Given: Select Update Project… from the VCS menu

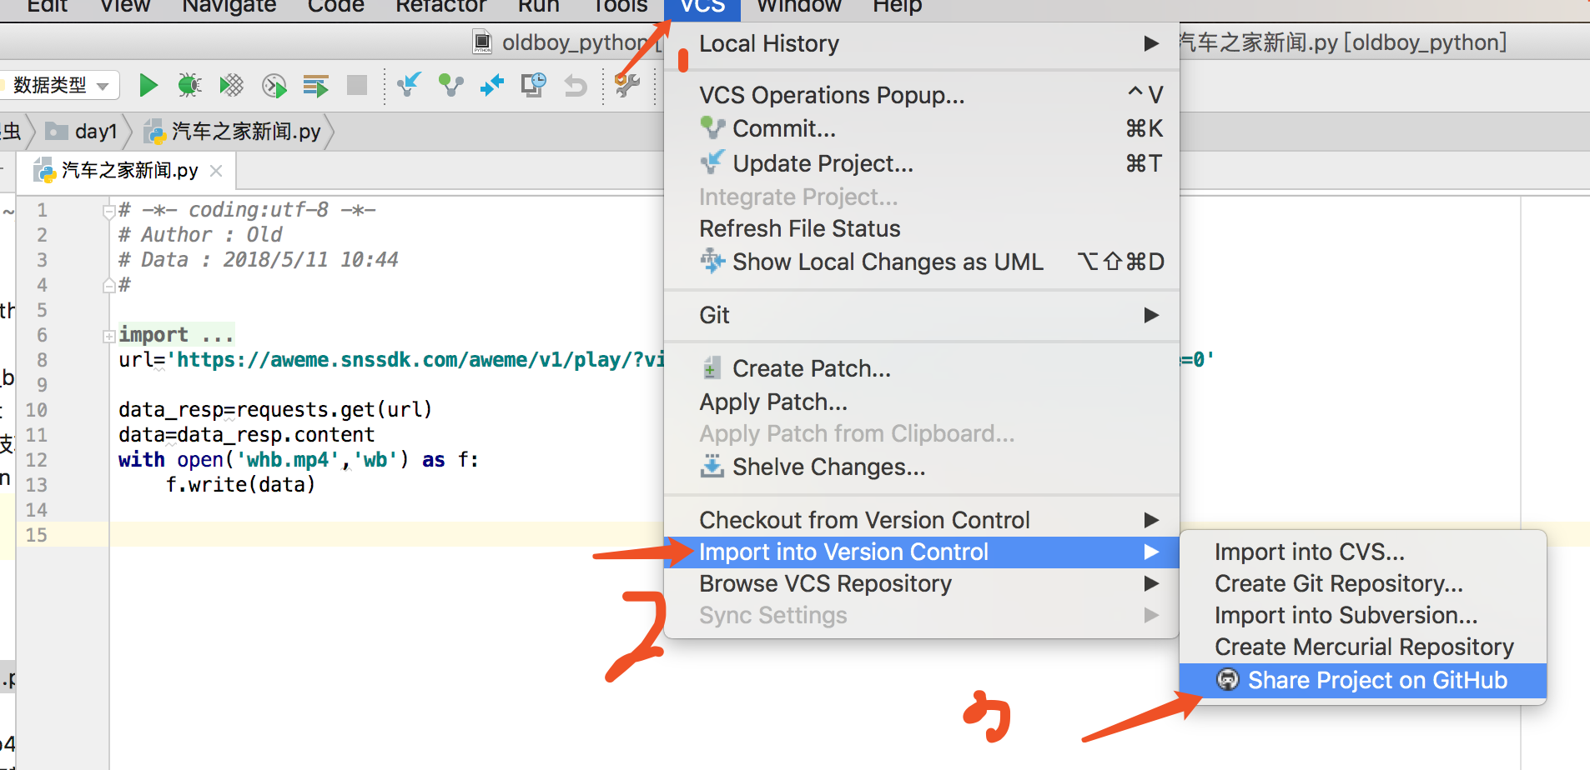Looking at the screenshot, I should [x=922, y=163].
